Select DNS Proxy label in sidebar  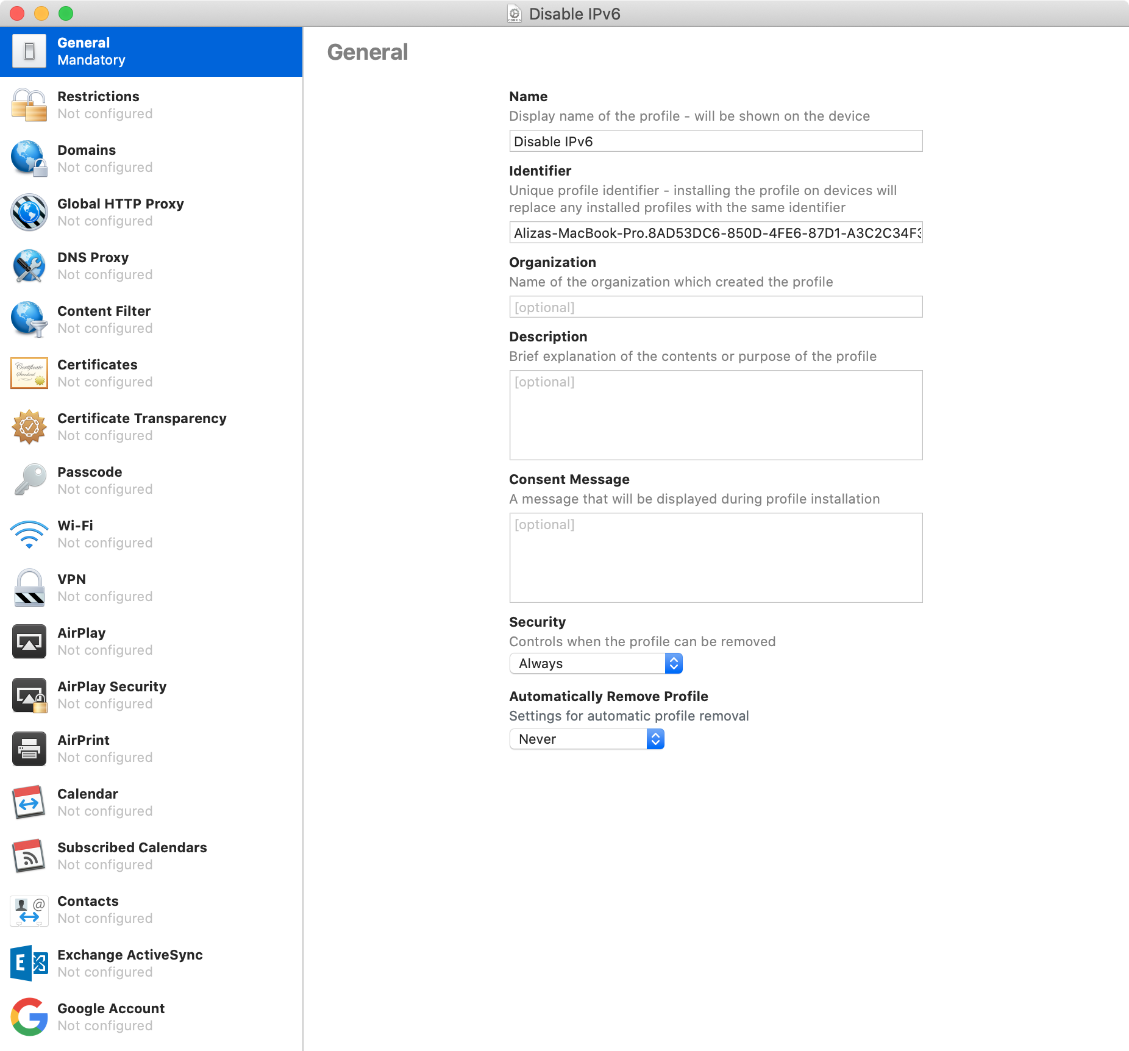93,257
